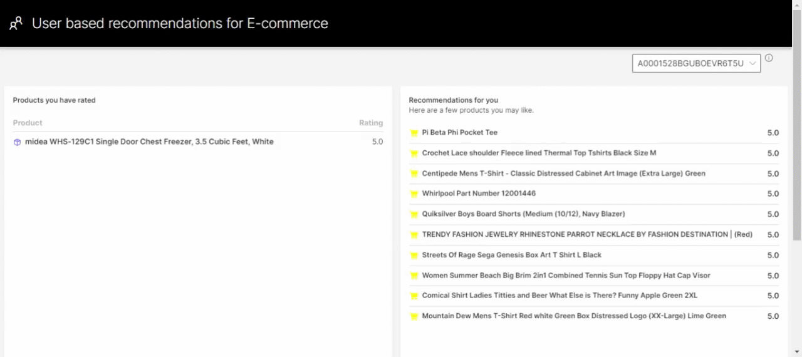The image size is (802, 357).
Task: Click cart icon beside Crochet Lace shoulder top
Action: [x=414, y=153]
